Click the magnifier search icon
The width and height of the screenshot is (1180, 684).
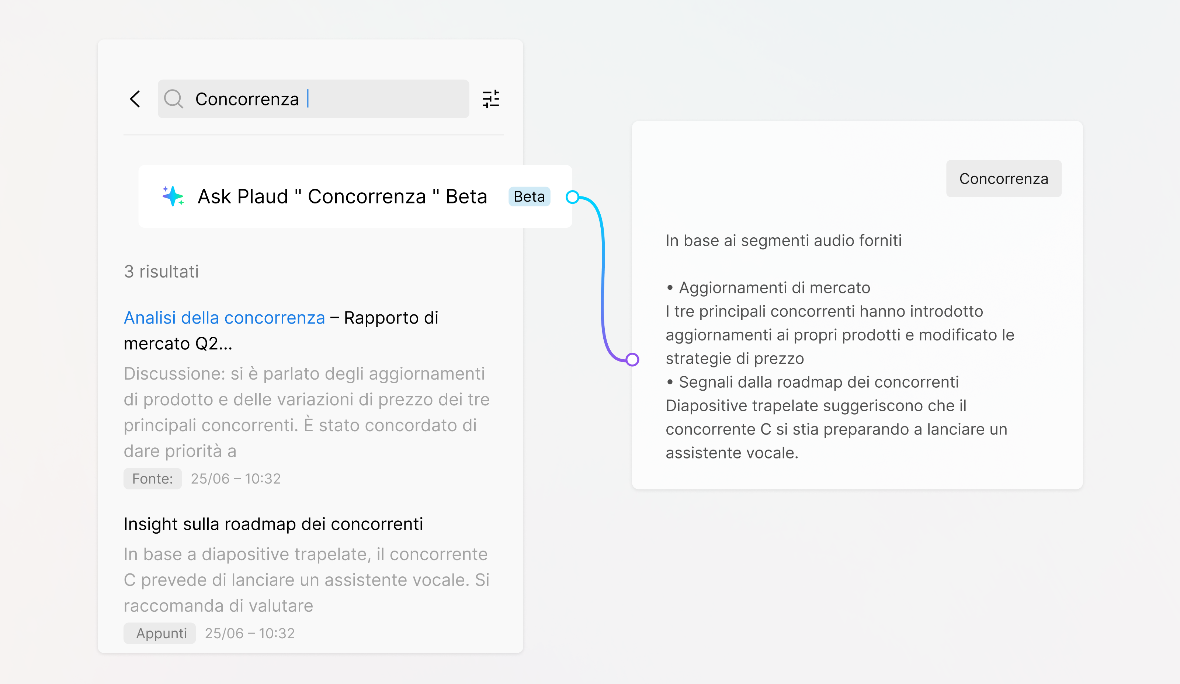click(x=173, y=99)
